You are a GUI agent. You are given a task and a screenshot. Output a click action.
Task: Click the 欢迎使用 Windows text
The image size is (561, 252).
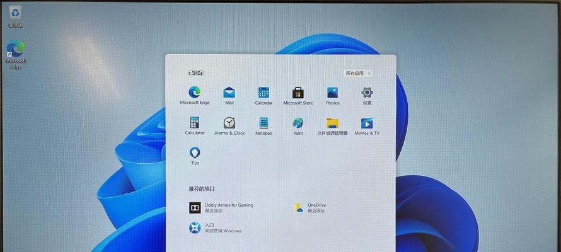coord(223,231)
